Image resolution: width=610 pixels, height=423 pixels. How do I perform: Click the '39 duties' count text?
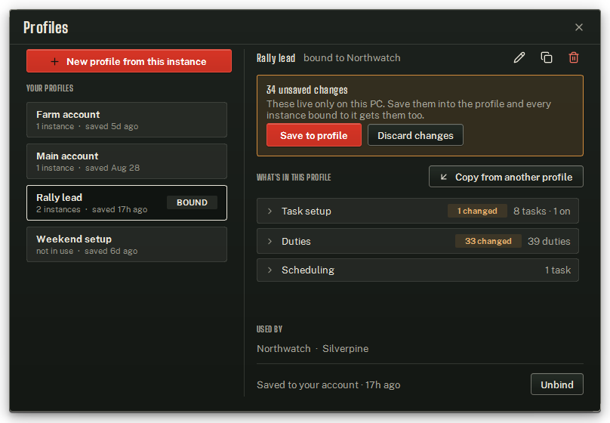pos(549,241)
